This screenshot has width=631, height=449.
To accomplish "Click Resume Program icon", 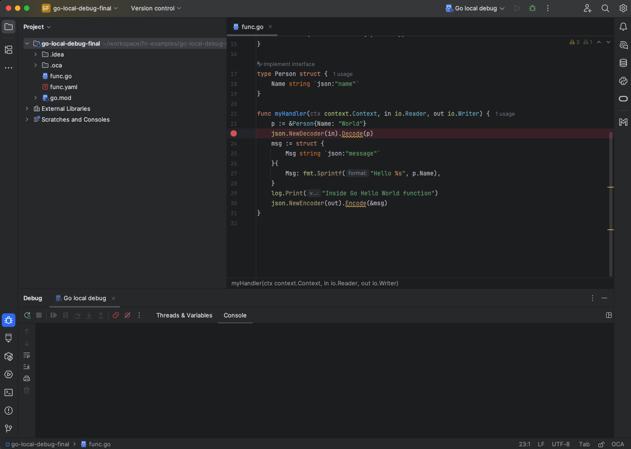I will coord(54,315).
